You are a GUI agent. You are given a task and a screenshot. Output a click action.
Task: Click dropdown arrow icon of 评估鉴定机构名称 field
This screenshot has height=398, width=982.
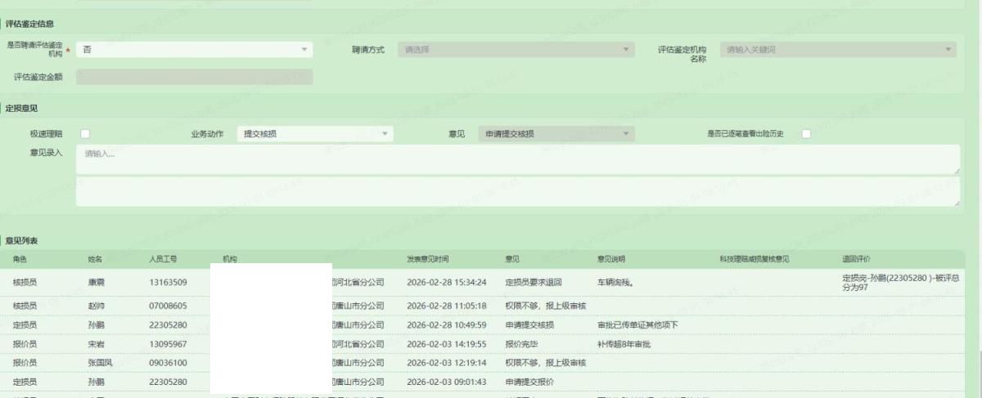948,50
